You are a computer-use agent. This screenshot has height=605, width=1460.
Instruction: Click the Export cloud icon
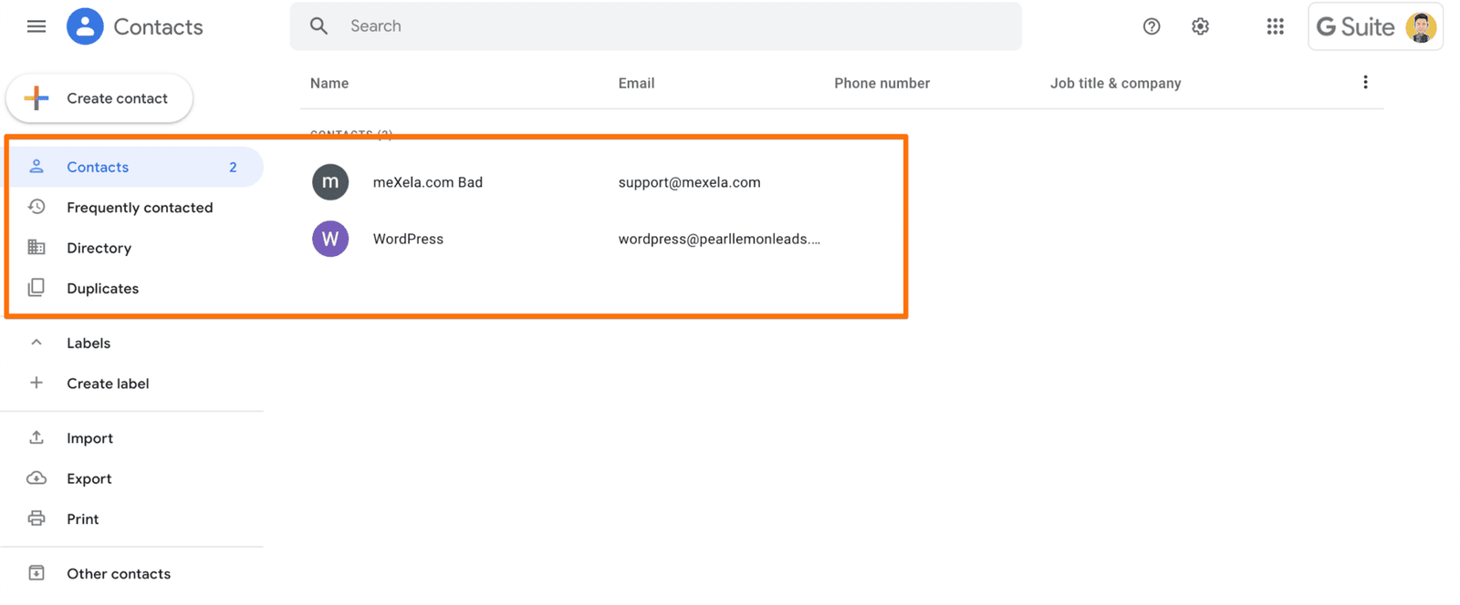[36, 477]
